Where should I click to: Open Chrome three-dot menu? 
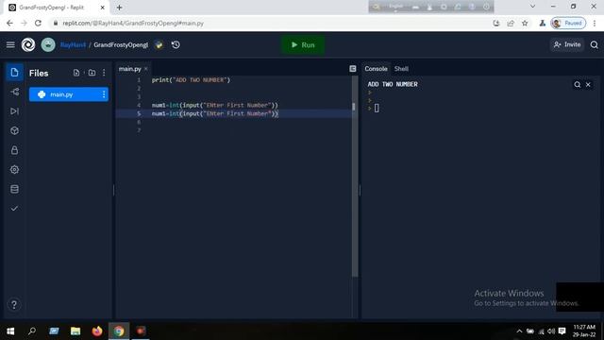(595, 23)
